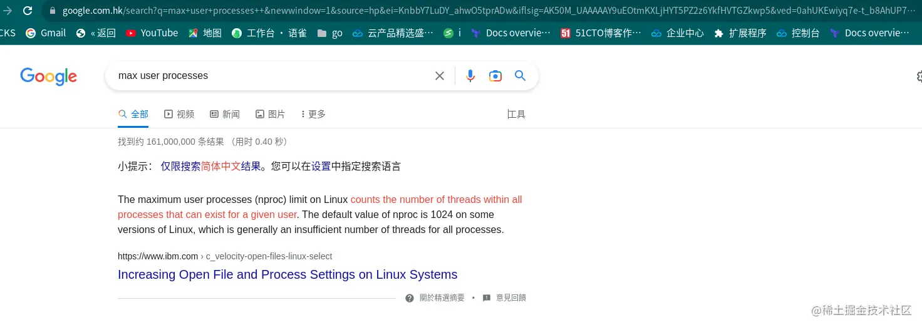Click the address bar lock icon
The height and width of the screenshot is (327, 922).
[53, 11]
